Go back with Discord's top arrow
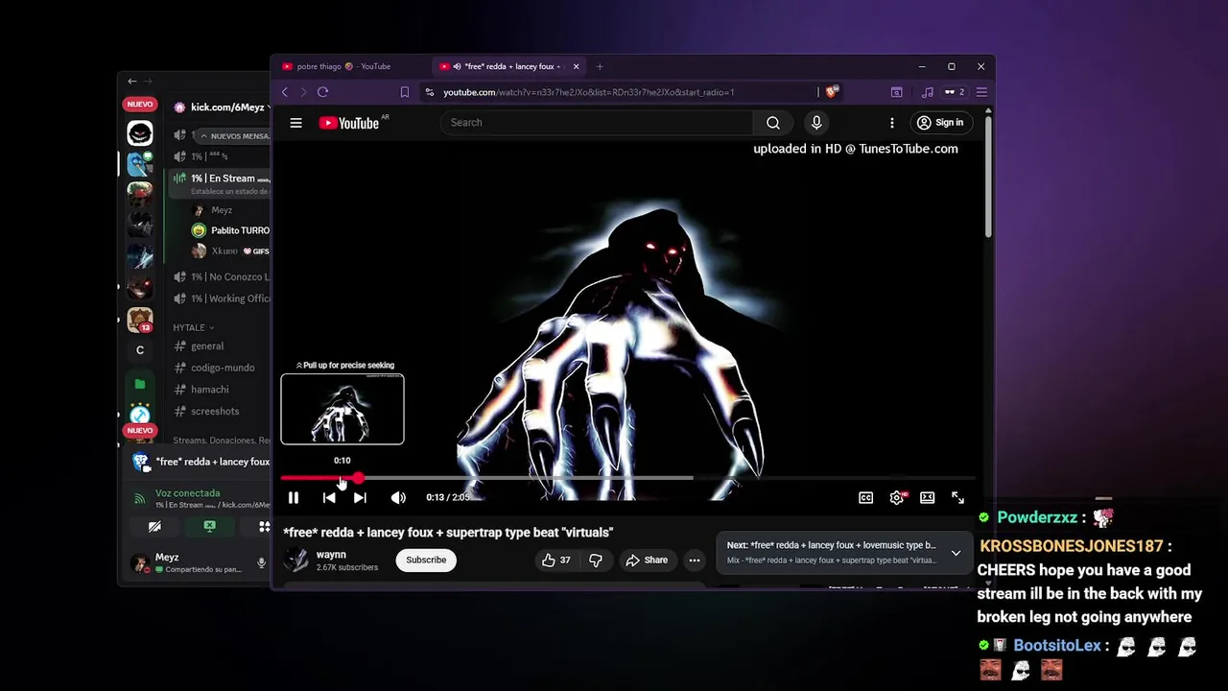Screen dimensions: 1228x691 132,82
